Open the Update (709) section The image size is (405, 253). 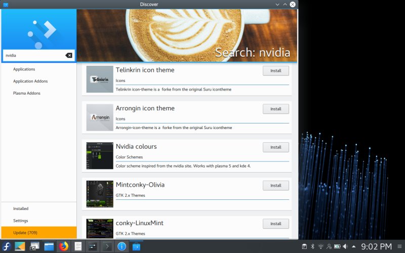pos(39,233)
